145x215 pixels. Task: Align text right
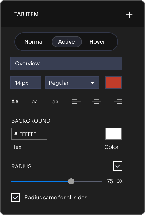click(118, 101)
